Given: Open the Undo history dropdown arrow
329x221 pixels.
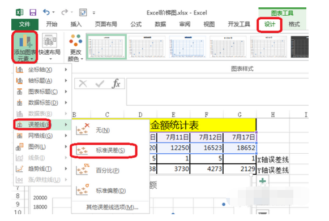Looking at the screenshot, I should click(x=53, y=12).
